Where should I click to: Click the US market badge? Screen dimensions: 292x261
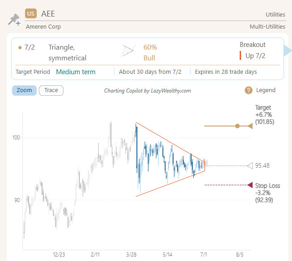pyautogui.click(x=31, y=14)
